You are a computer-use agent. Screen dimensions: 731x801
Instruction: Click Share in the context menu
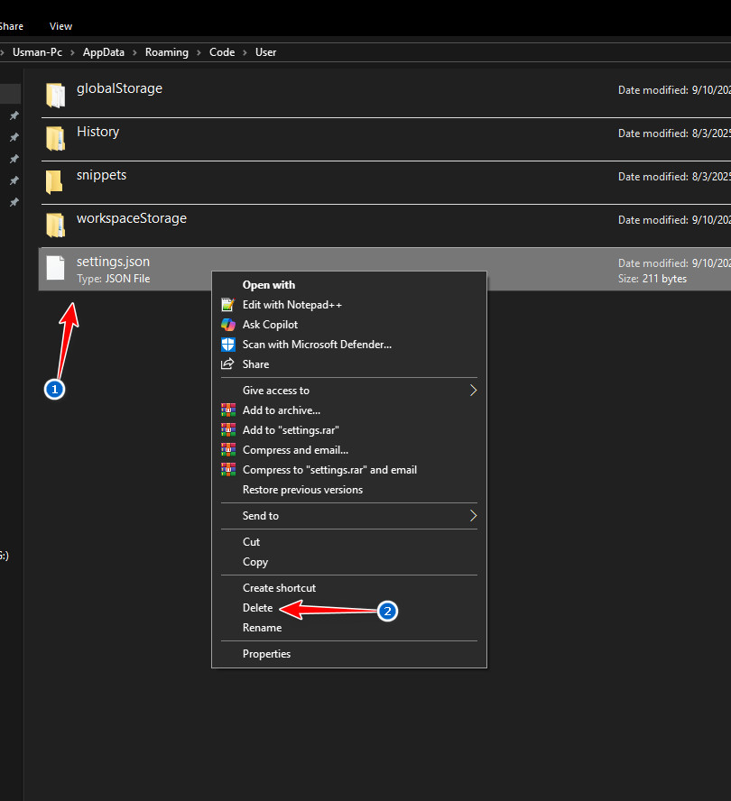tap(255, 364)
